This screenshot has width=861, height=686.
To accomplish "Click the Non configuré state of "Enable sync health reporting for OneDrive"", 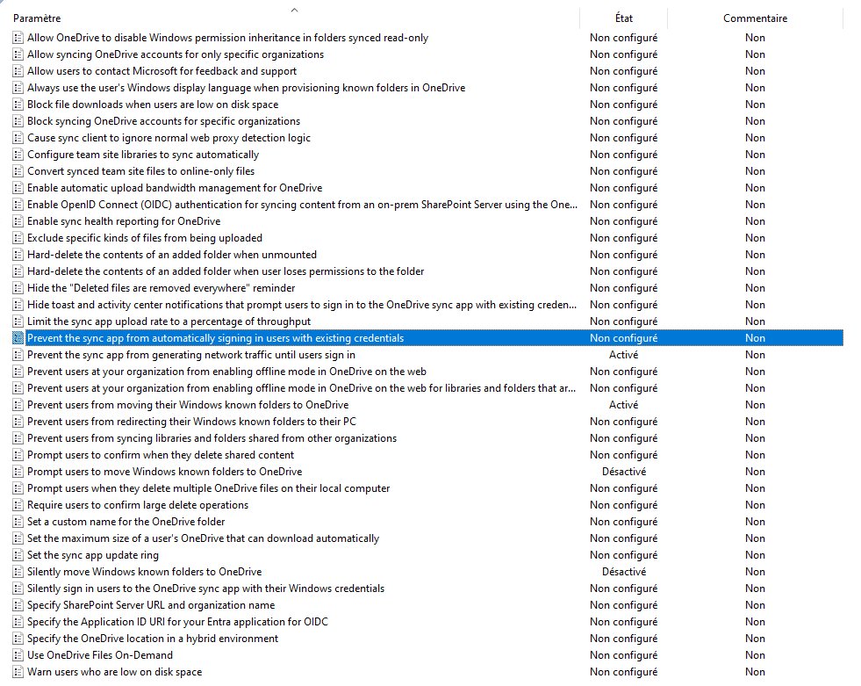I will click(624, 221).
